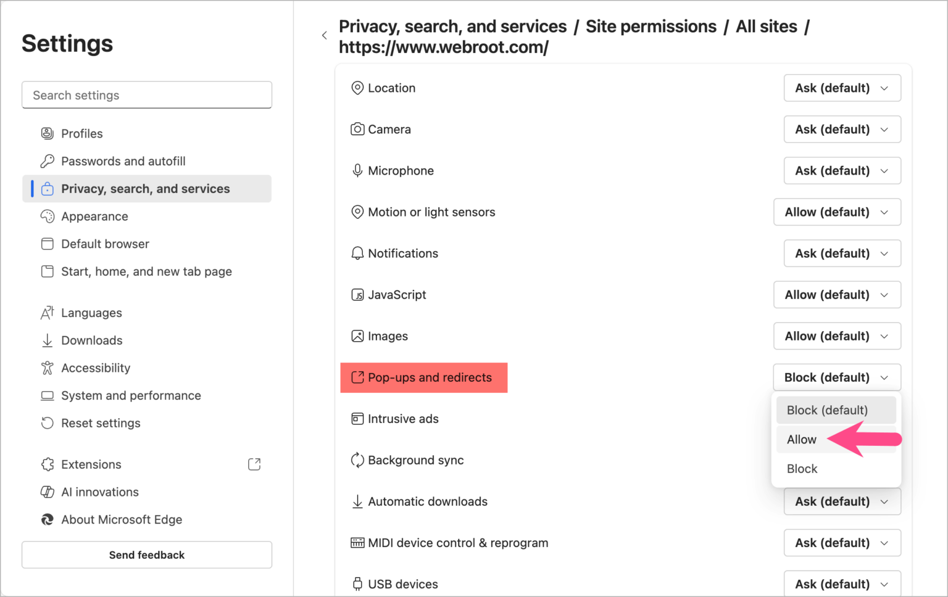Open the Downloads settings page
The image size is (948, 597).
click(x=91, y=340)
